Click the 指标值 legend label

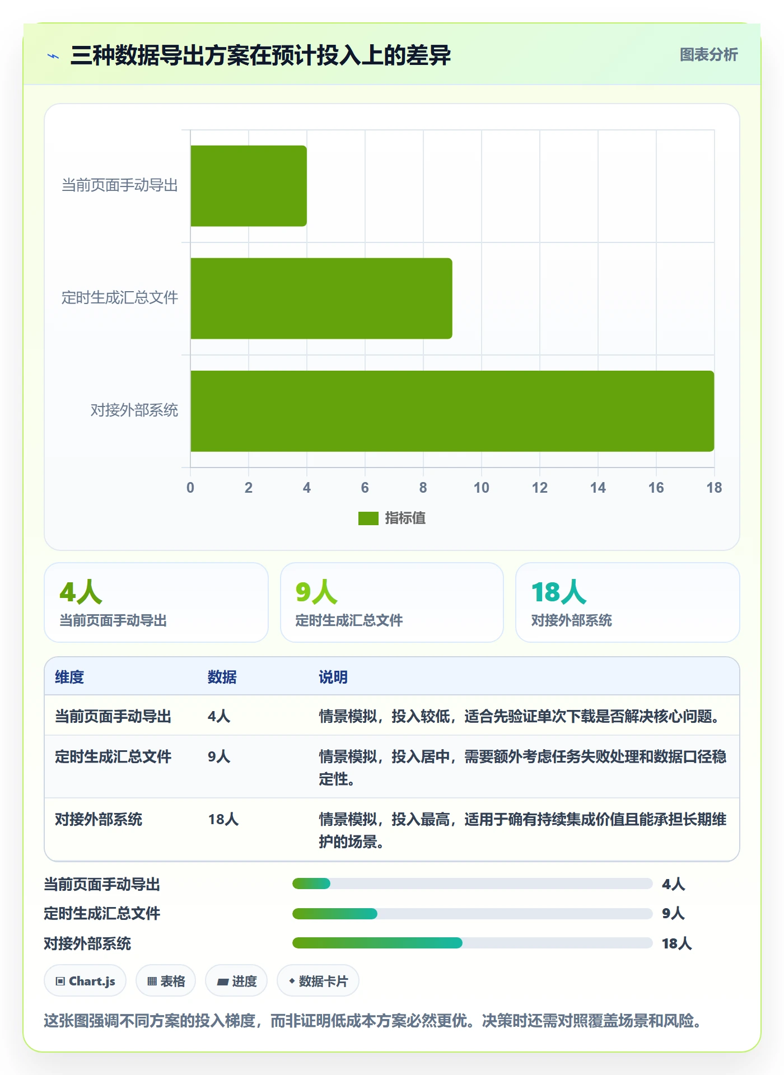coord(405,518)
